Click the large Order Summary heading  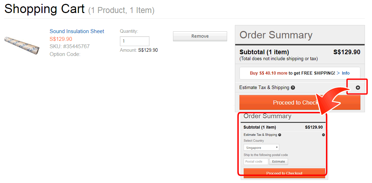tap(276, 35)
